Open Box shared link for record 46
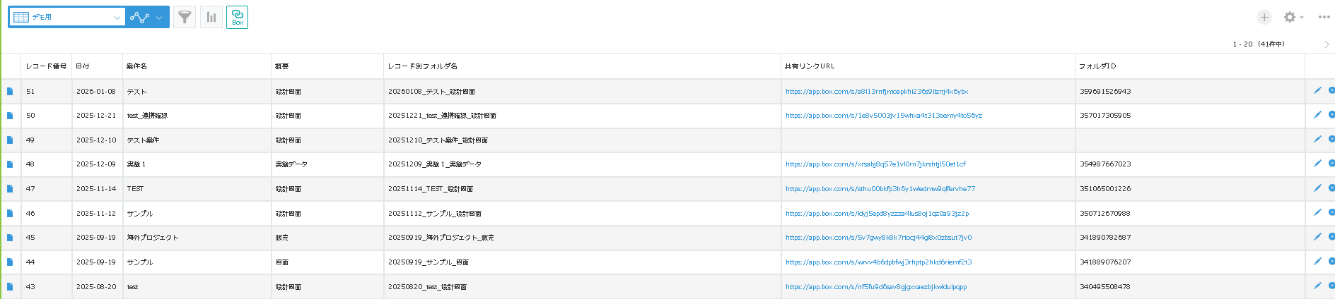 (877, 214)
